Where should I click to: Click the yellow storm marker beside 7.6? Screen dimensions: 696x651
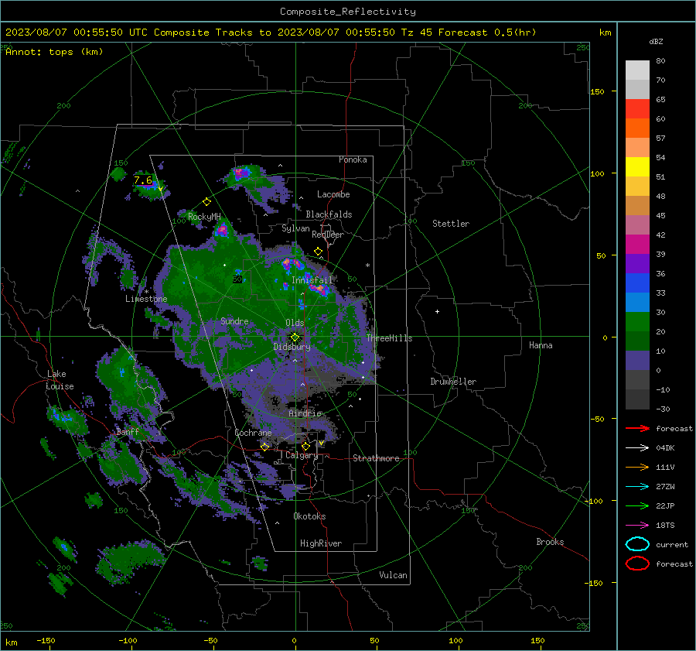[x=160, y=189]
